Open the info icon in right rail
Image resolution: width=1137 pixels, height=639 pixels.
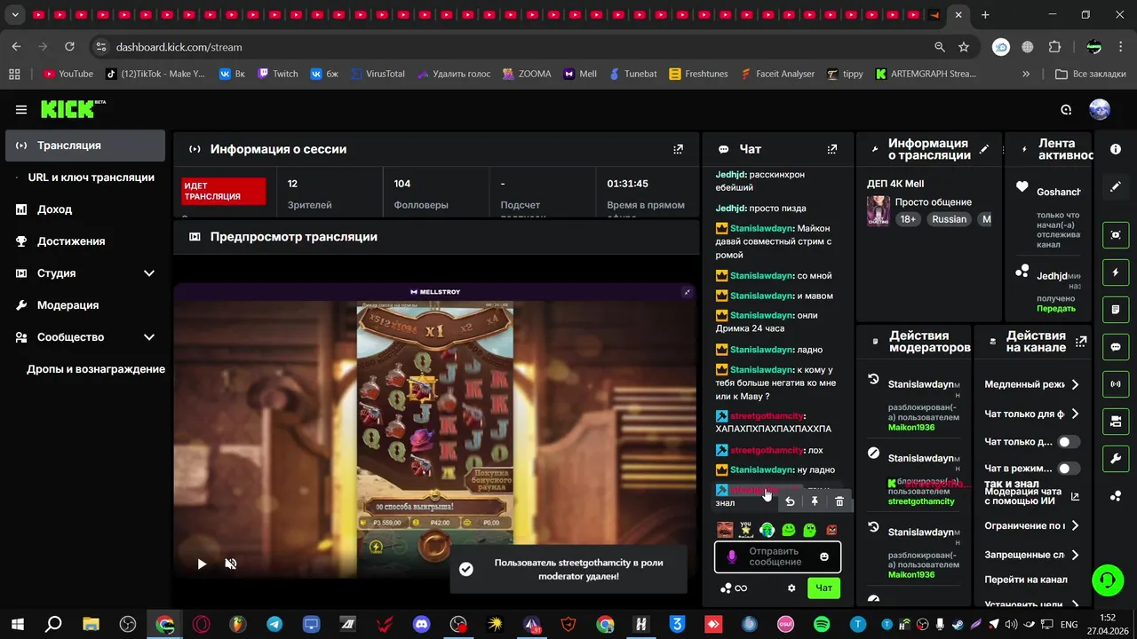(x=1116, y=149)
